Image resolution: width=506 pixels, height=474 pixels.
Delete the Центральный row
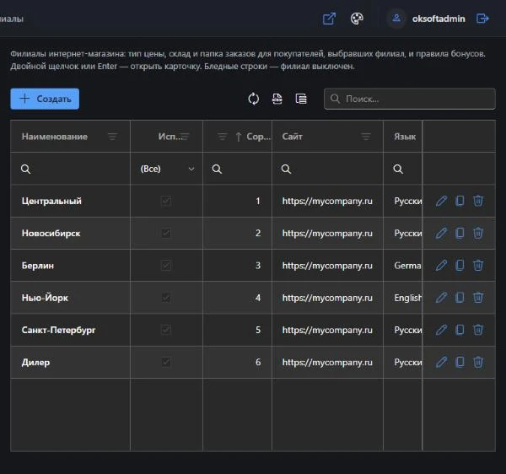[x=478, y=201]
